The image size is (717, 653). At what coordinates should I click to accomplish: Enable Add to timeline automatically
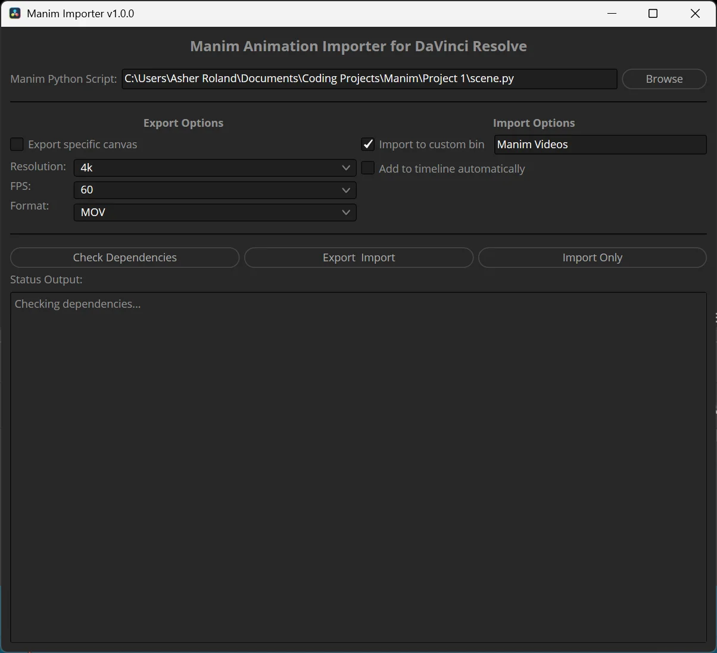tap(368, 168)
